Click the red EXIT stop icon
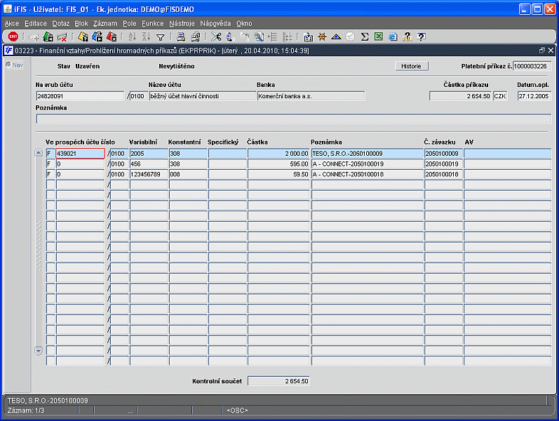 tap(13, 36)
